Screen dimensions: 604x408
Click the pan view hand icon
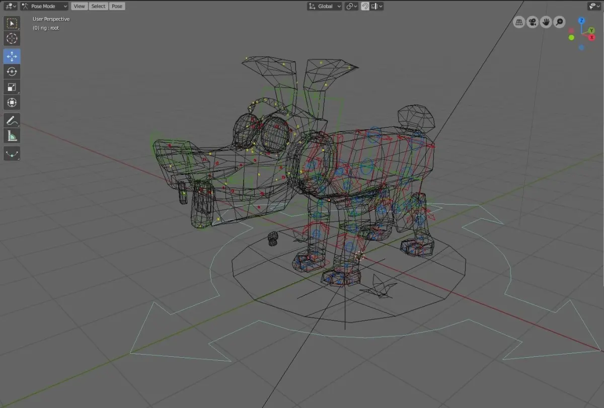point(546,22)
